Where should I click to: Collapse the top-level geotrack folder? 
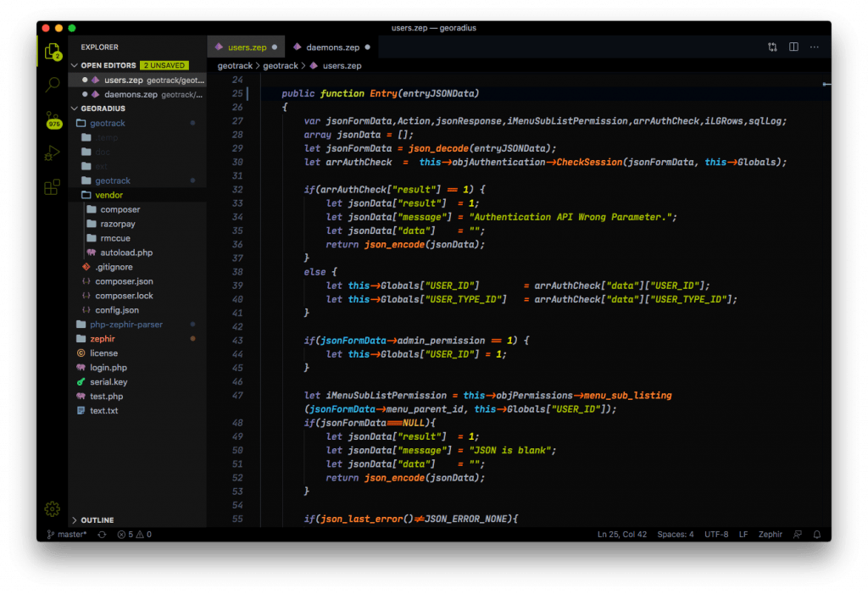click(137, 123)
